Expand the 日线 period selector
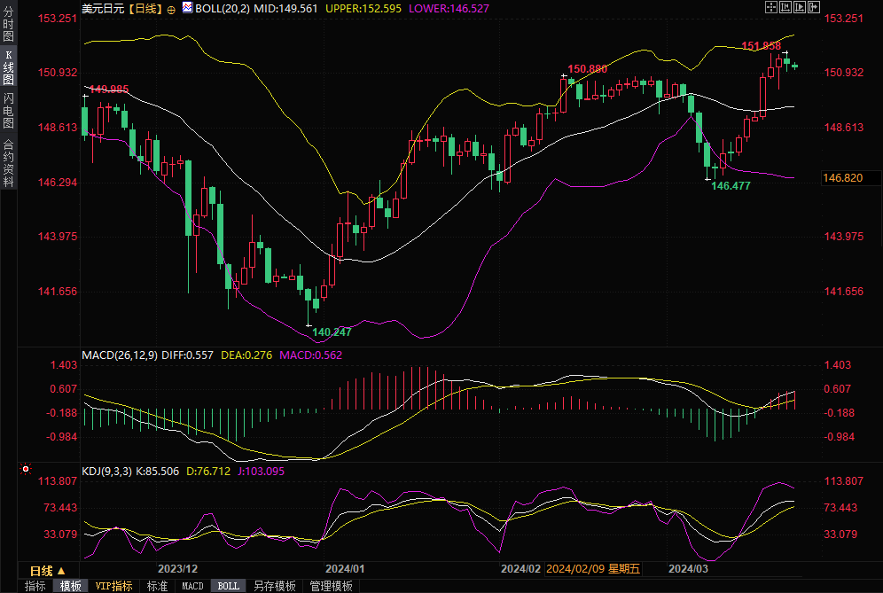This screenshot has width=883, height=593. pos(42,571)
